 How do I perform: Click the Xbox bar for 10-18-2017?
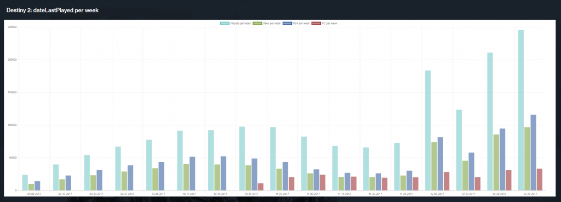(x=217, y=177)
